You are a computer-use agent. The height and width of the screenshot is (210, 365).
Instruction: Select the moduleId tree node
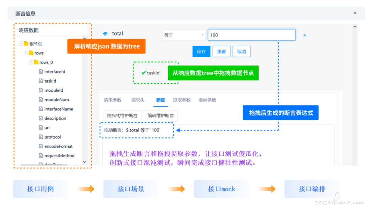click(54, 90)
